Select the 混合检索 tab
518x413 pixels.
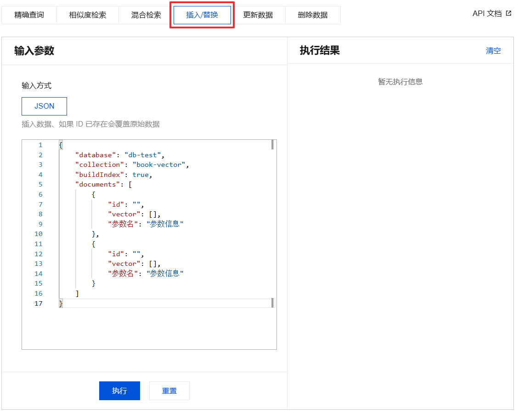tap(146, 15)
